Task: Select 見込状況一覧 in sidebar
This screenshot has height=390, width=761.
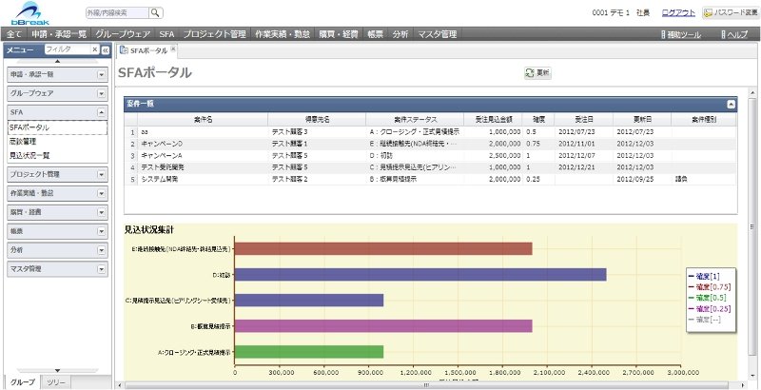Action: coord(57,156)
